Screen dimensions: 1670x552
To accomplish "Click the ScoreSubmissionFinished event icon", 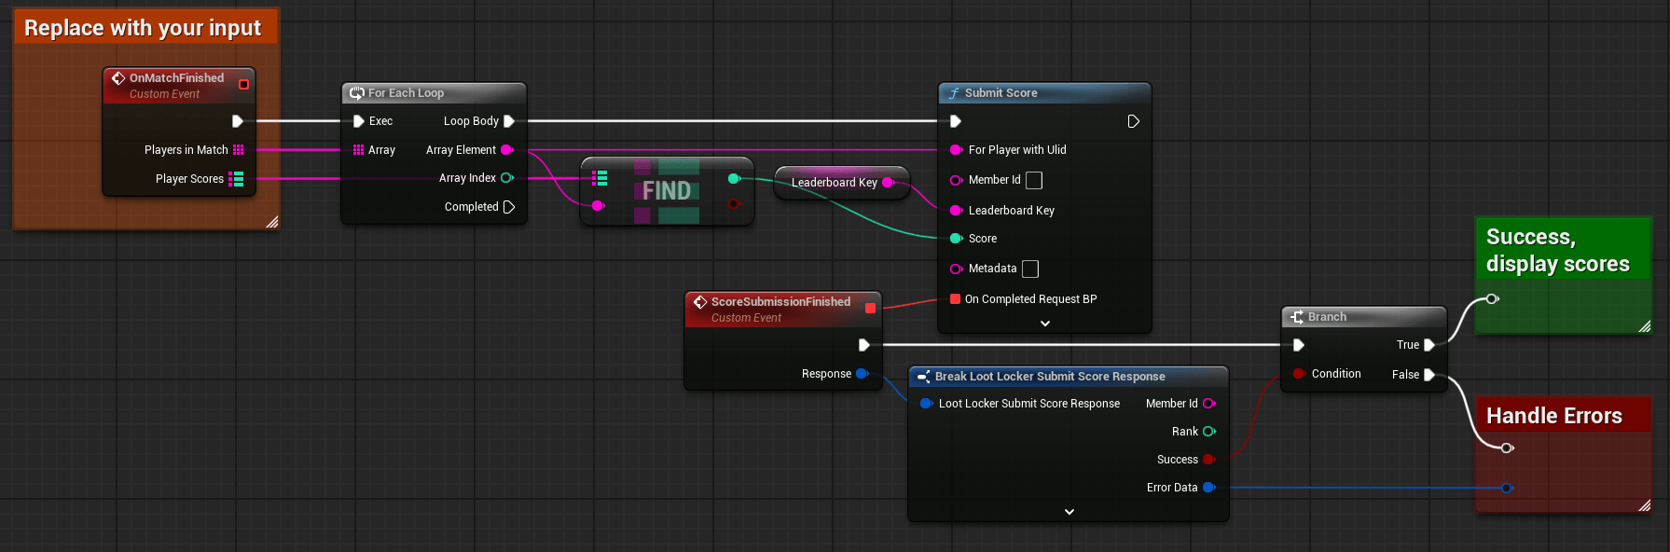I will coord(700,302).
